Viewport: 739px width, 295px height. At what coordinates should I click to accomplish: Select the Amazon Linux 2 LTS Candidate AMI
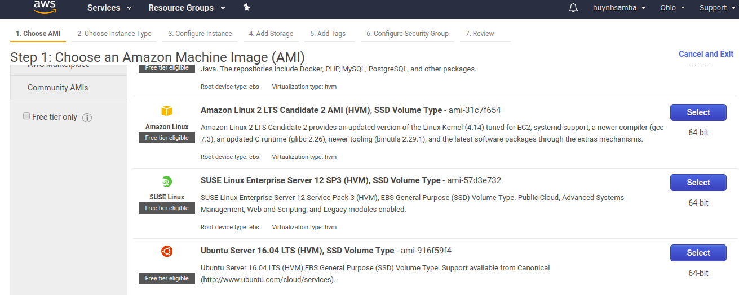(698, 112)
